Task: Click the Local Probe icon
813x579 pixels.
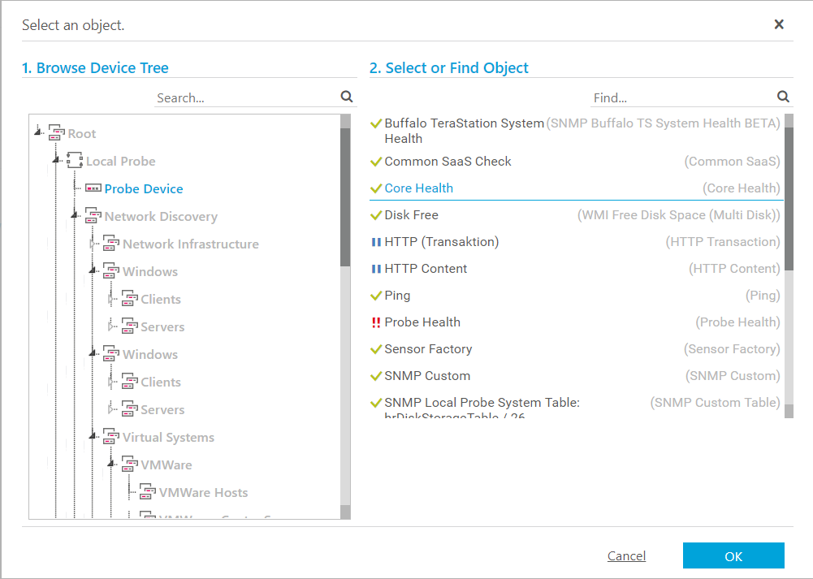Action: [75, 162]
